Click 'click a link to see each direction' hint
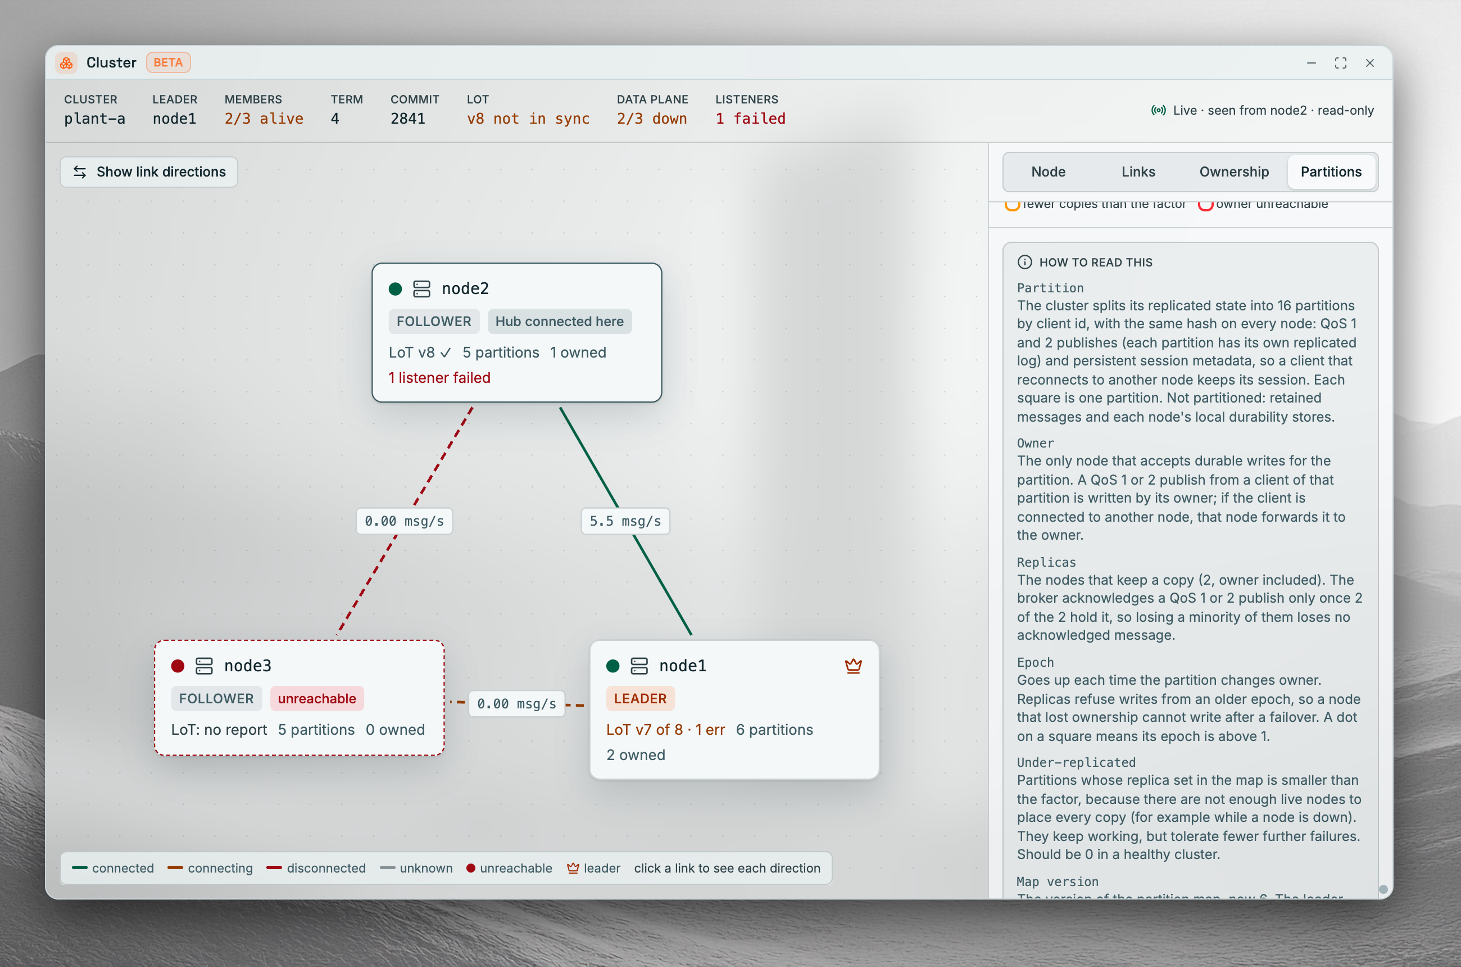This screenshot has height=967, width=1461. [x=727, y=868]
